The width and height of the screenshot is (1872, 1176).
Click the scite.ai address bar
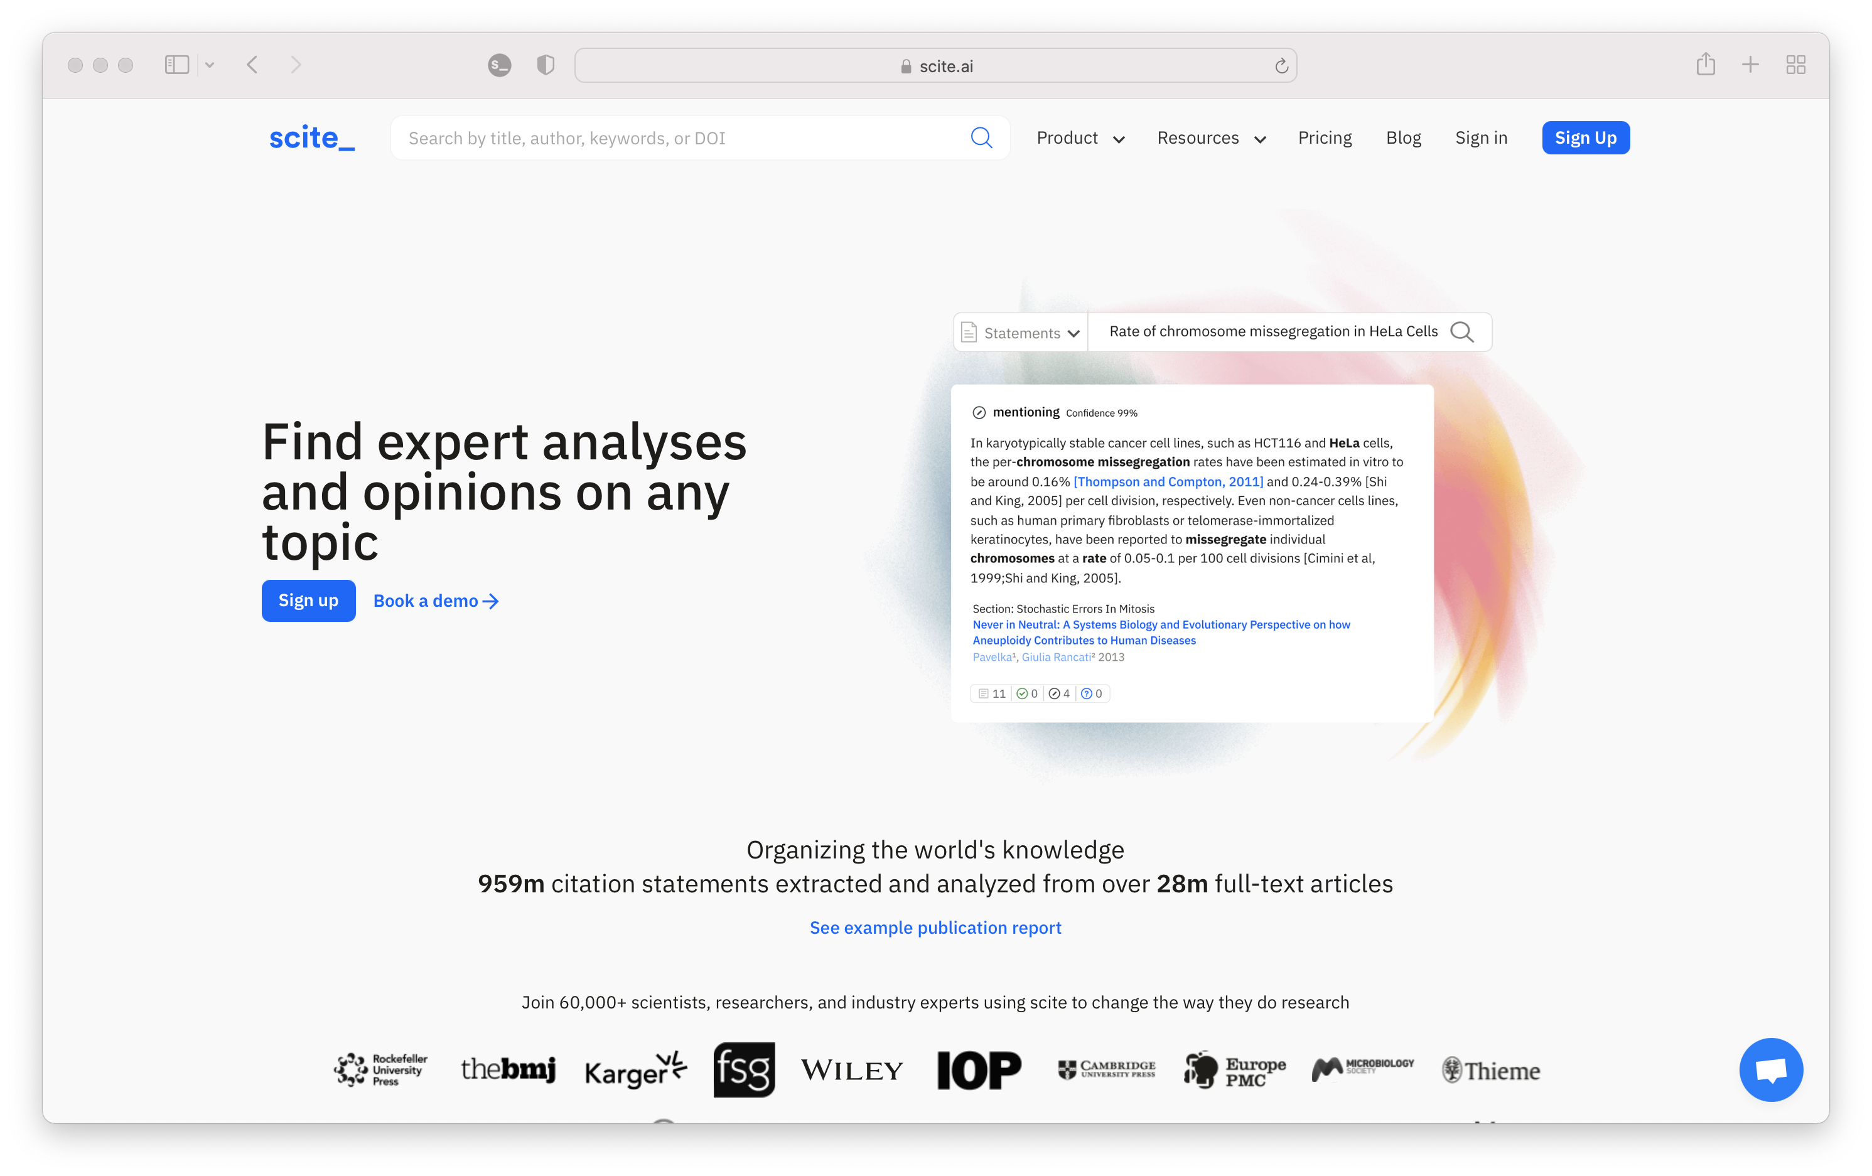[935, 66]
